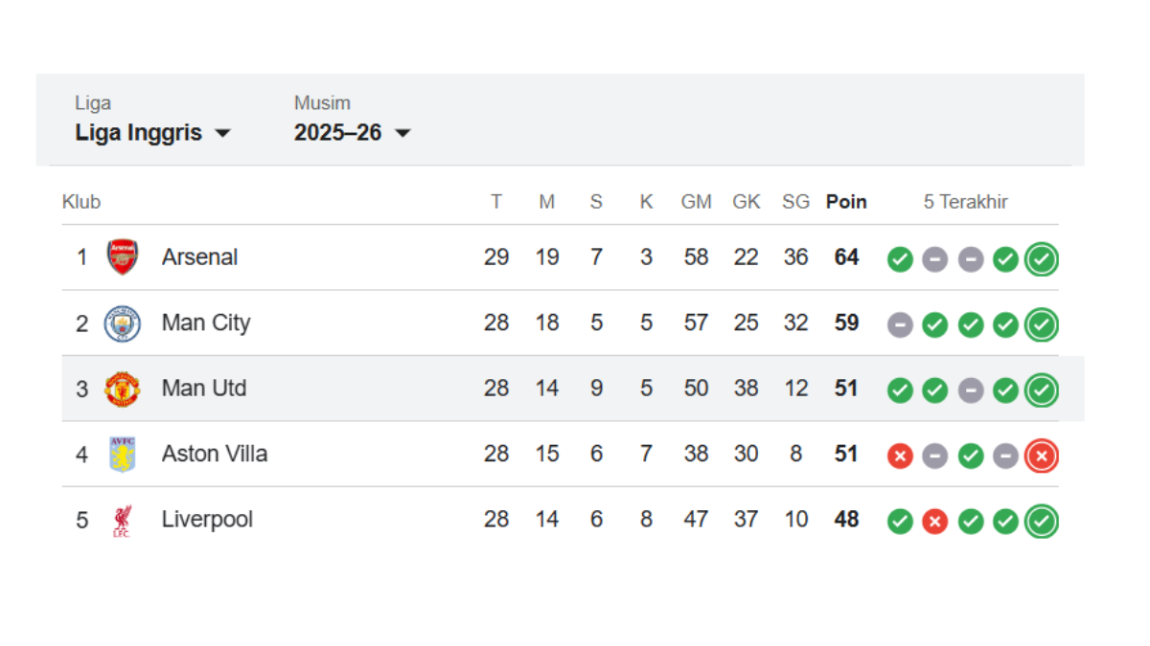Click the Man Utd club crest
The width and height of the screenshot is (1150, 646).
[123, 389]
